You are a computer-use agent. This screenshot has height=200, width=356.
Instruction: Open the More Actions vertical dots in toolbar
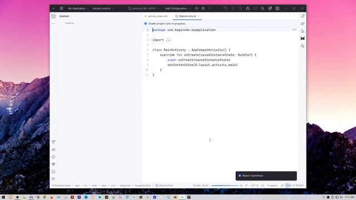coord(209,8)
